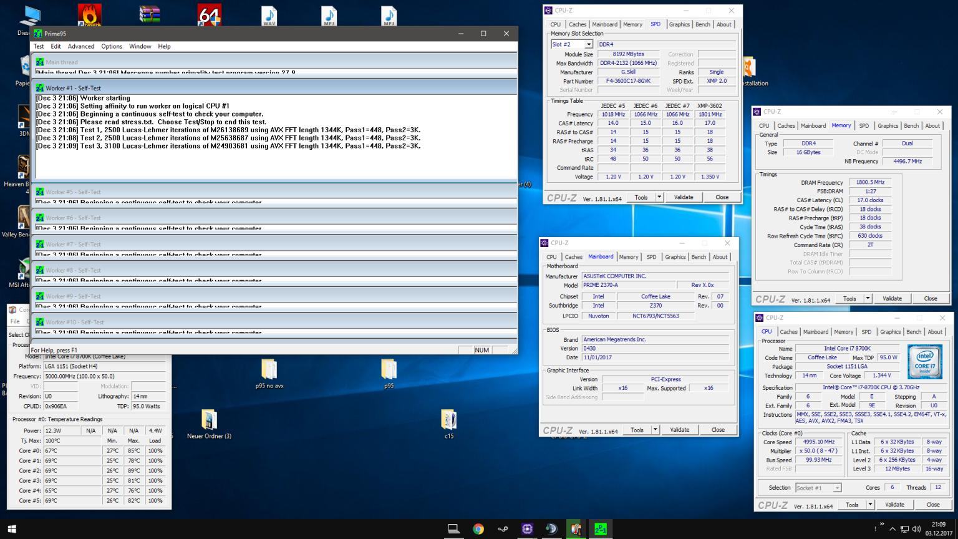Click Tools button in Mainboard CPU-Z window
Screen dimensions: 958x539
pos(637,430)
